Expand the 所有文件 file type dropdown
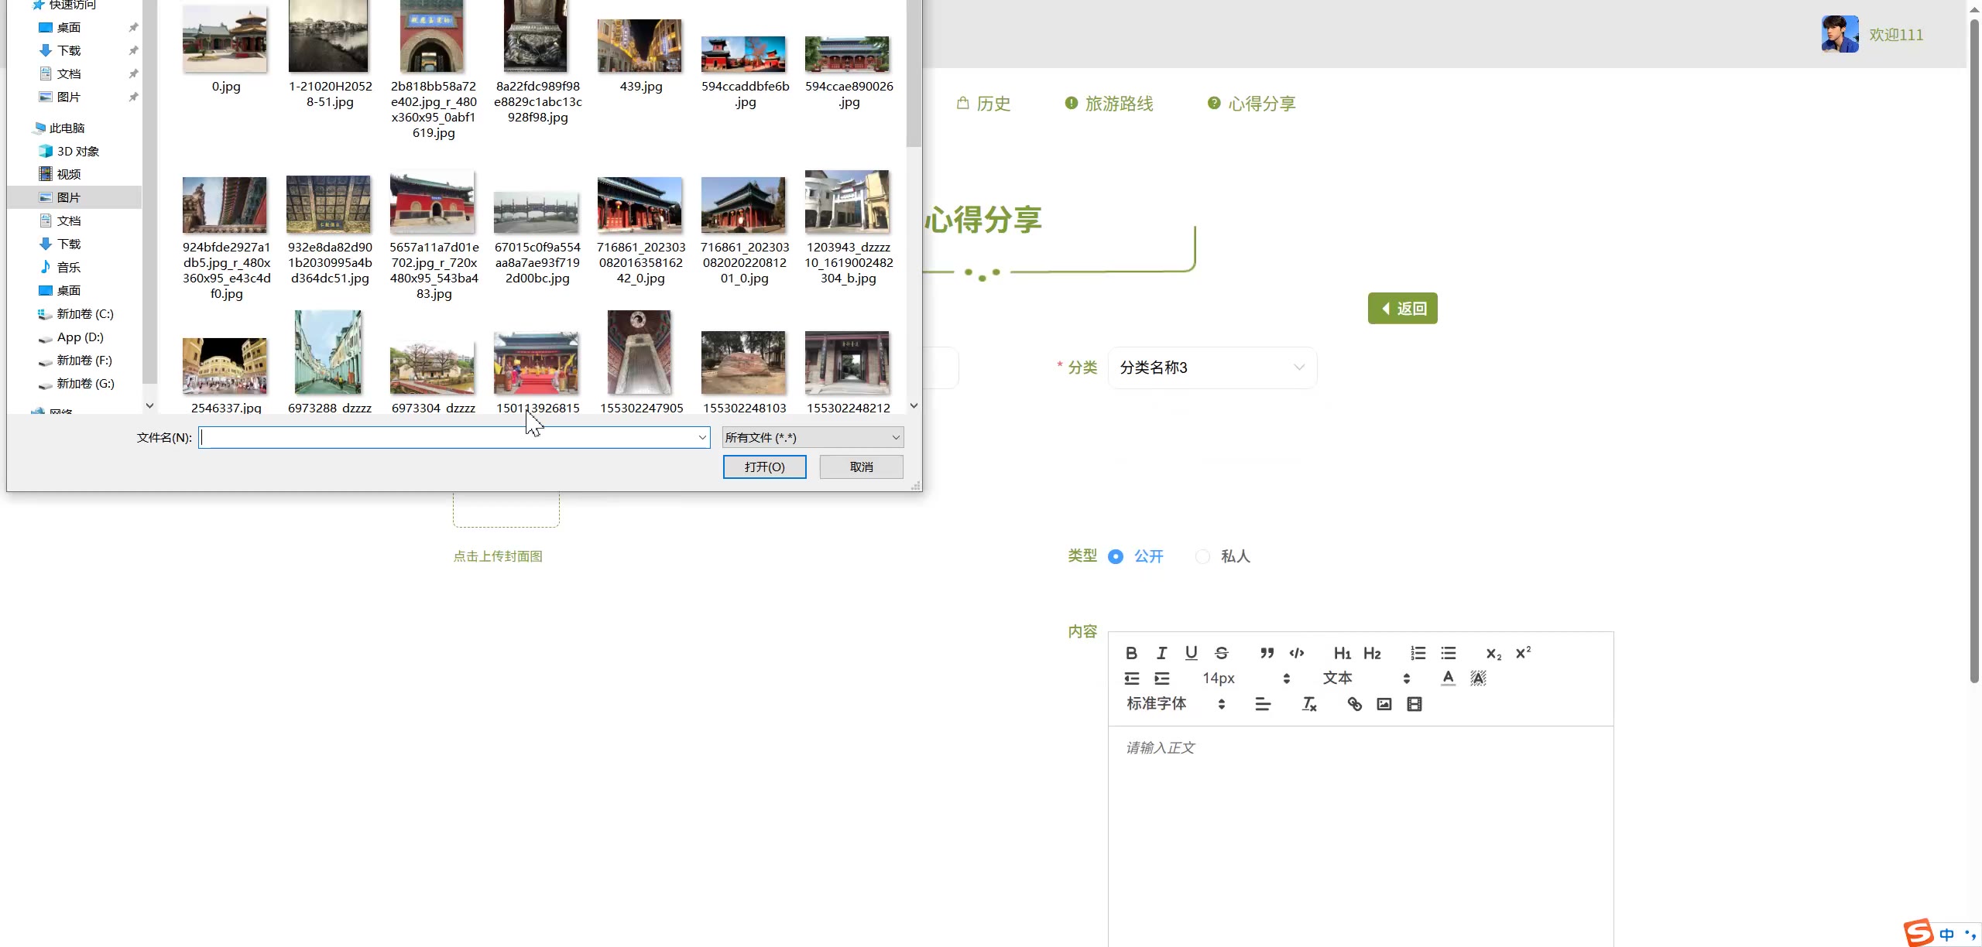This screenshot has width=1982, height=947. click(812, 437)
